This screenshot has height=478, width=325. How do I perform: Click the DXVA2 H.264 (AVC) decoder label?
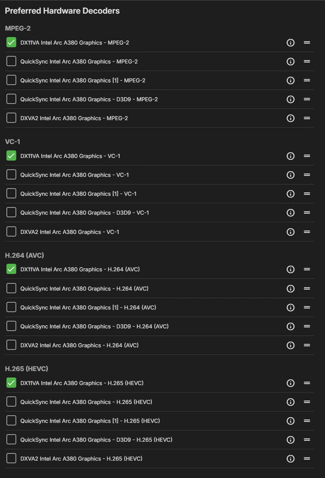79,345
